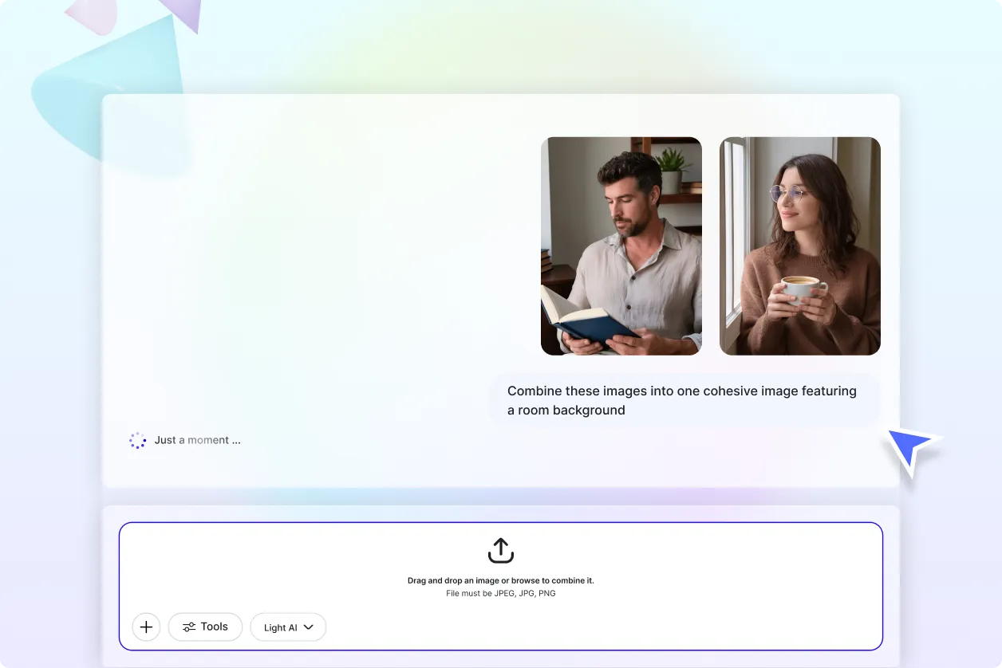This screenshot has width=1002, height=668.
Task: Open the man reading book thumbnail
Action: pyautogui.click(x=621, y=246)
